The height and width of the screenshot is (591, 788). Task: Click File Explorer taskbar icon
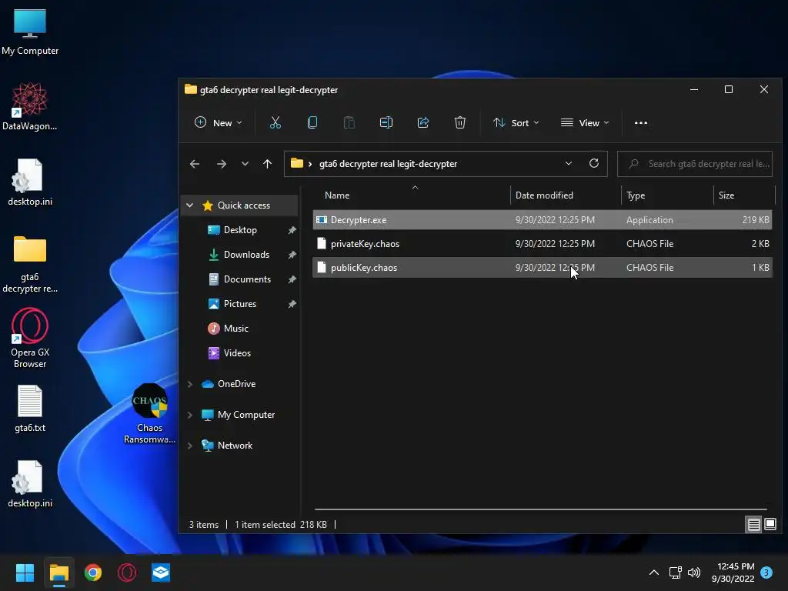click(58, 573)
